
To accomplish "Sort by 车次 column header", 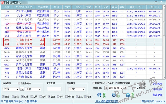I will point(7,7).
